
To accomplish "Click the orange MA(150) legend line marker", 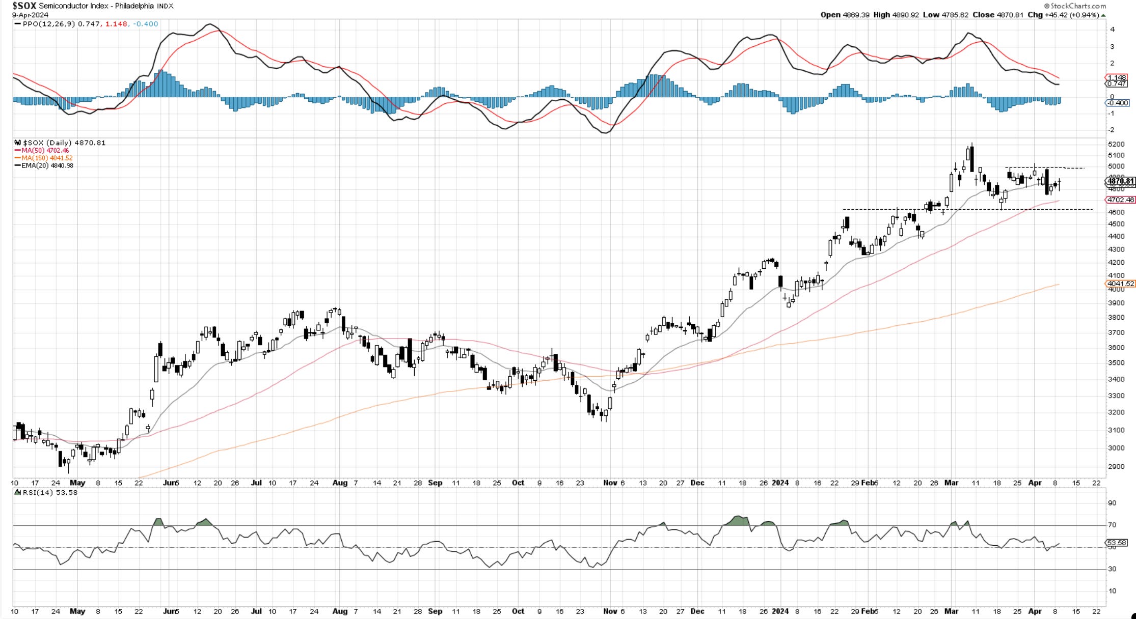I will pos(18,158).
